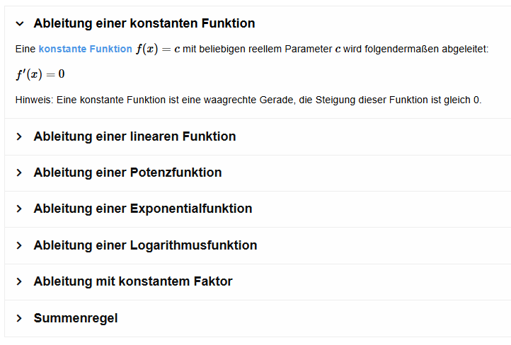Click 'Ableitung einer konstanten Funktion' title

[x=144, y=23]
